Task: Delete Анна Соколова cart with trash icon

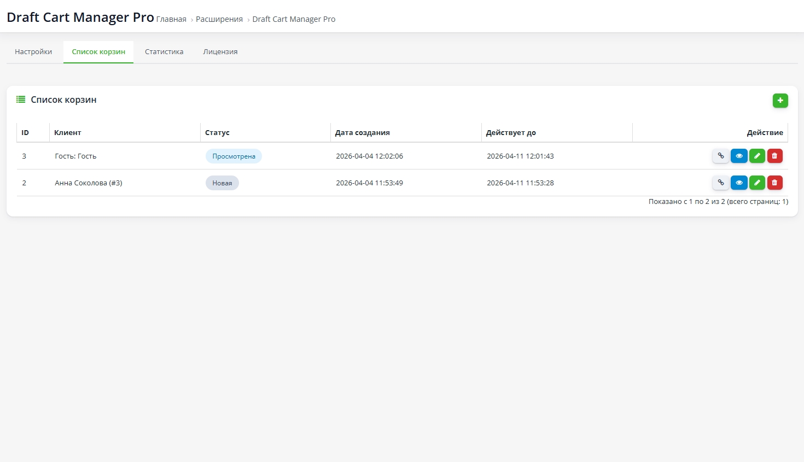Action: [774, 183]
